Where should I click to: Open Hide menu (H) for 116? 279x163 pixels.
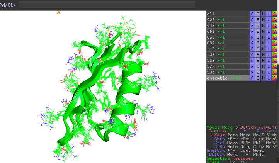tap(263, 49)
